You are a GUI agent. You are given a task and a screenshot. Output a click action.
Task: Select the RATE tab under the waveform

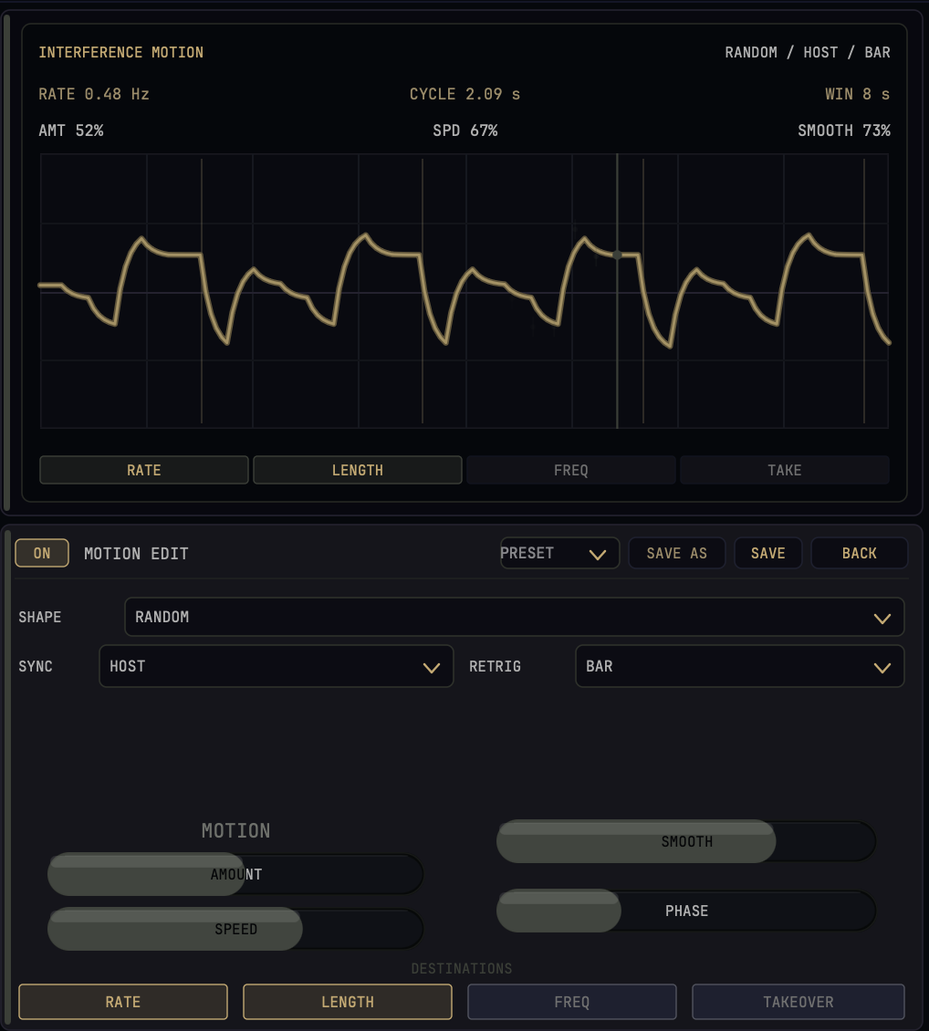[x=144, y=470]
